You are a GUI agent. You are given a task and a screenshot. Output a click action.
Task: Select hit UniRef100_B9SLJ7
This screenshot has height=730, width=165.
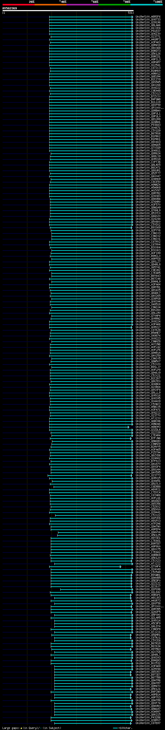point(148,367)
